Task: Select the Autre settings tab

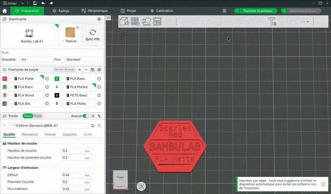Action: 88,135
